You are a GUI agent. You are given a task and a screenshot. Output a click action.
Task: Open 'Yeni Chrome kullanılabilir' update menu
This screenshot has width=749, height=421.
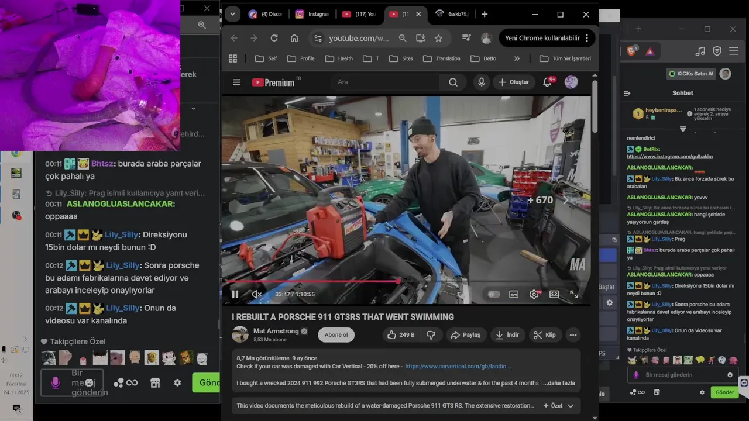tap(548, 38)
